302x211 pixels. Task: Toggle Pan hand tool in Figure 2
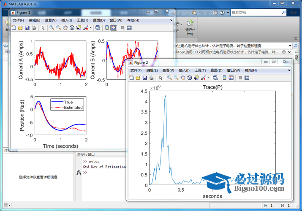pyautogui.click(x=183, y=78)
